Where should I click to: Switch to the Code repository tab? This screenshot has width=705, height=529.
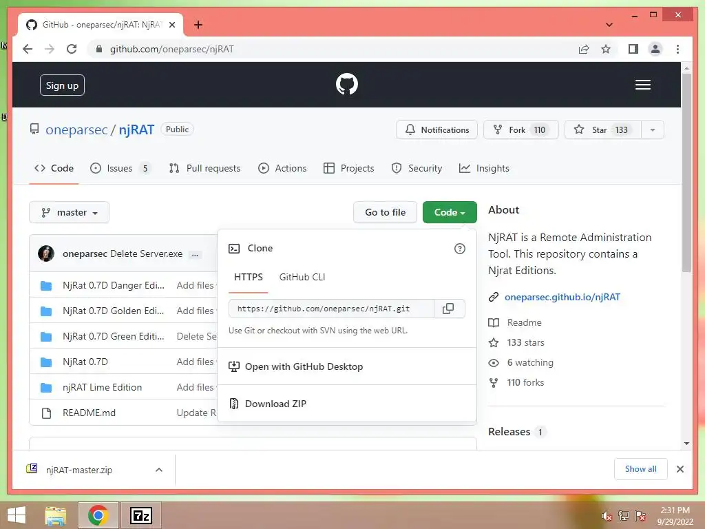pyautogui.click(x=54, y=168)
